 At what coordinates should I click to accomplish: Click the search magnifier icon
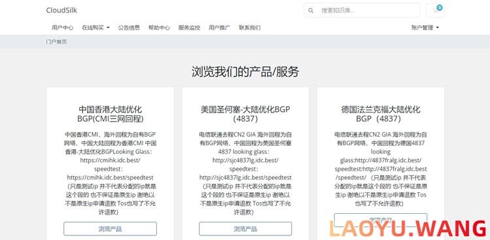pos(311,10)
